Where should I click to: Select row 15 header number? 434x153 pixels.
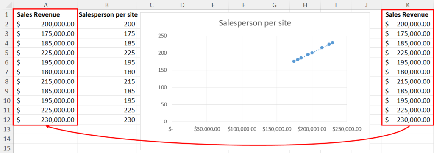[7, 148]
